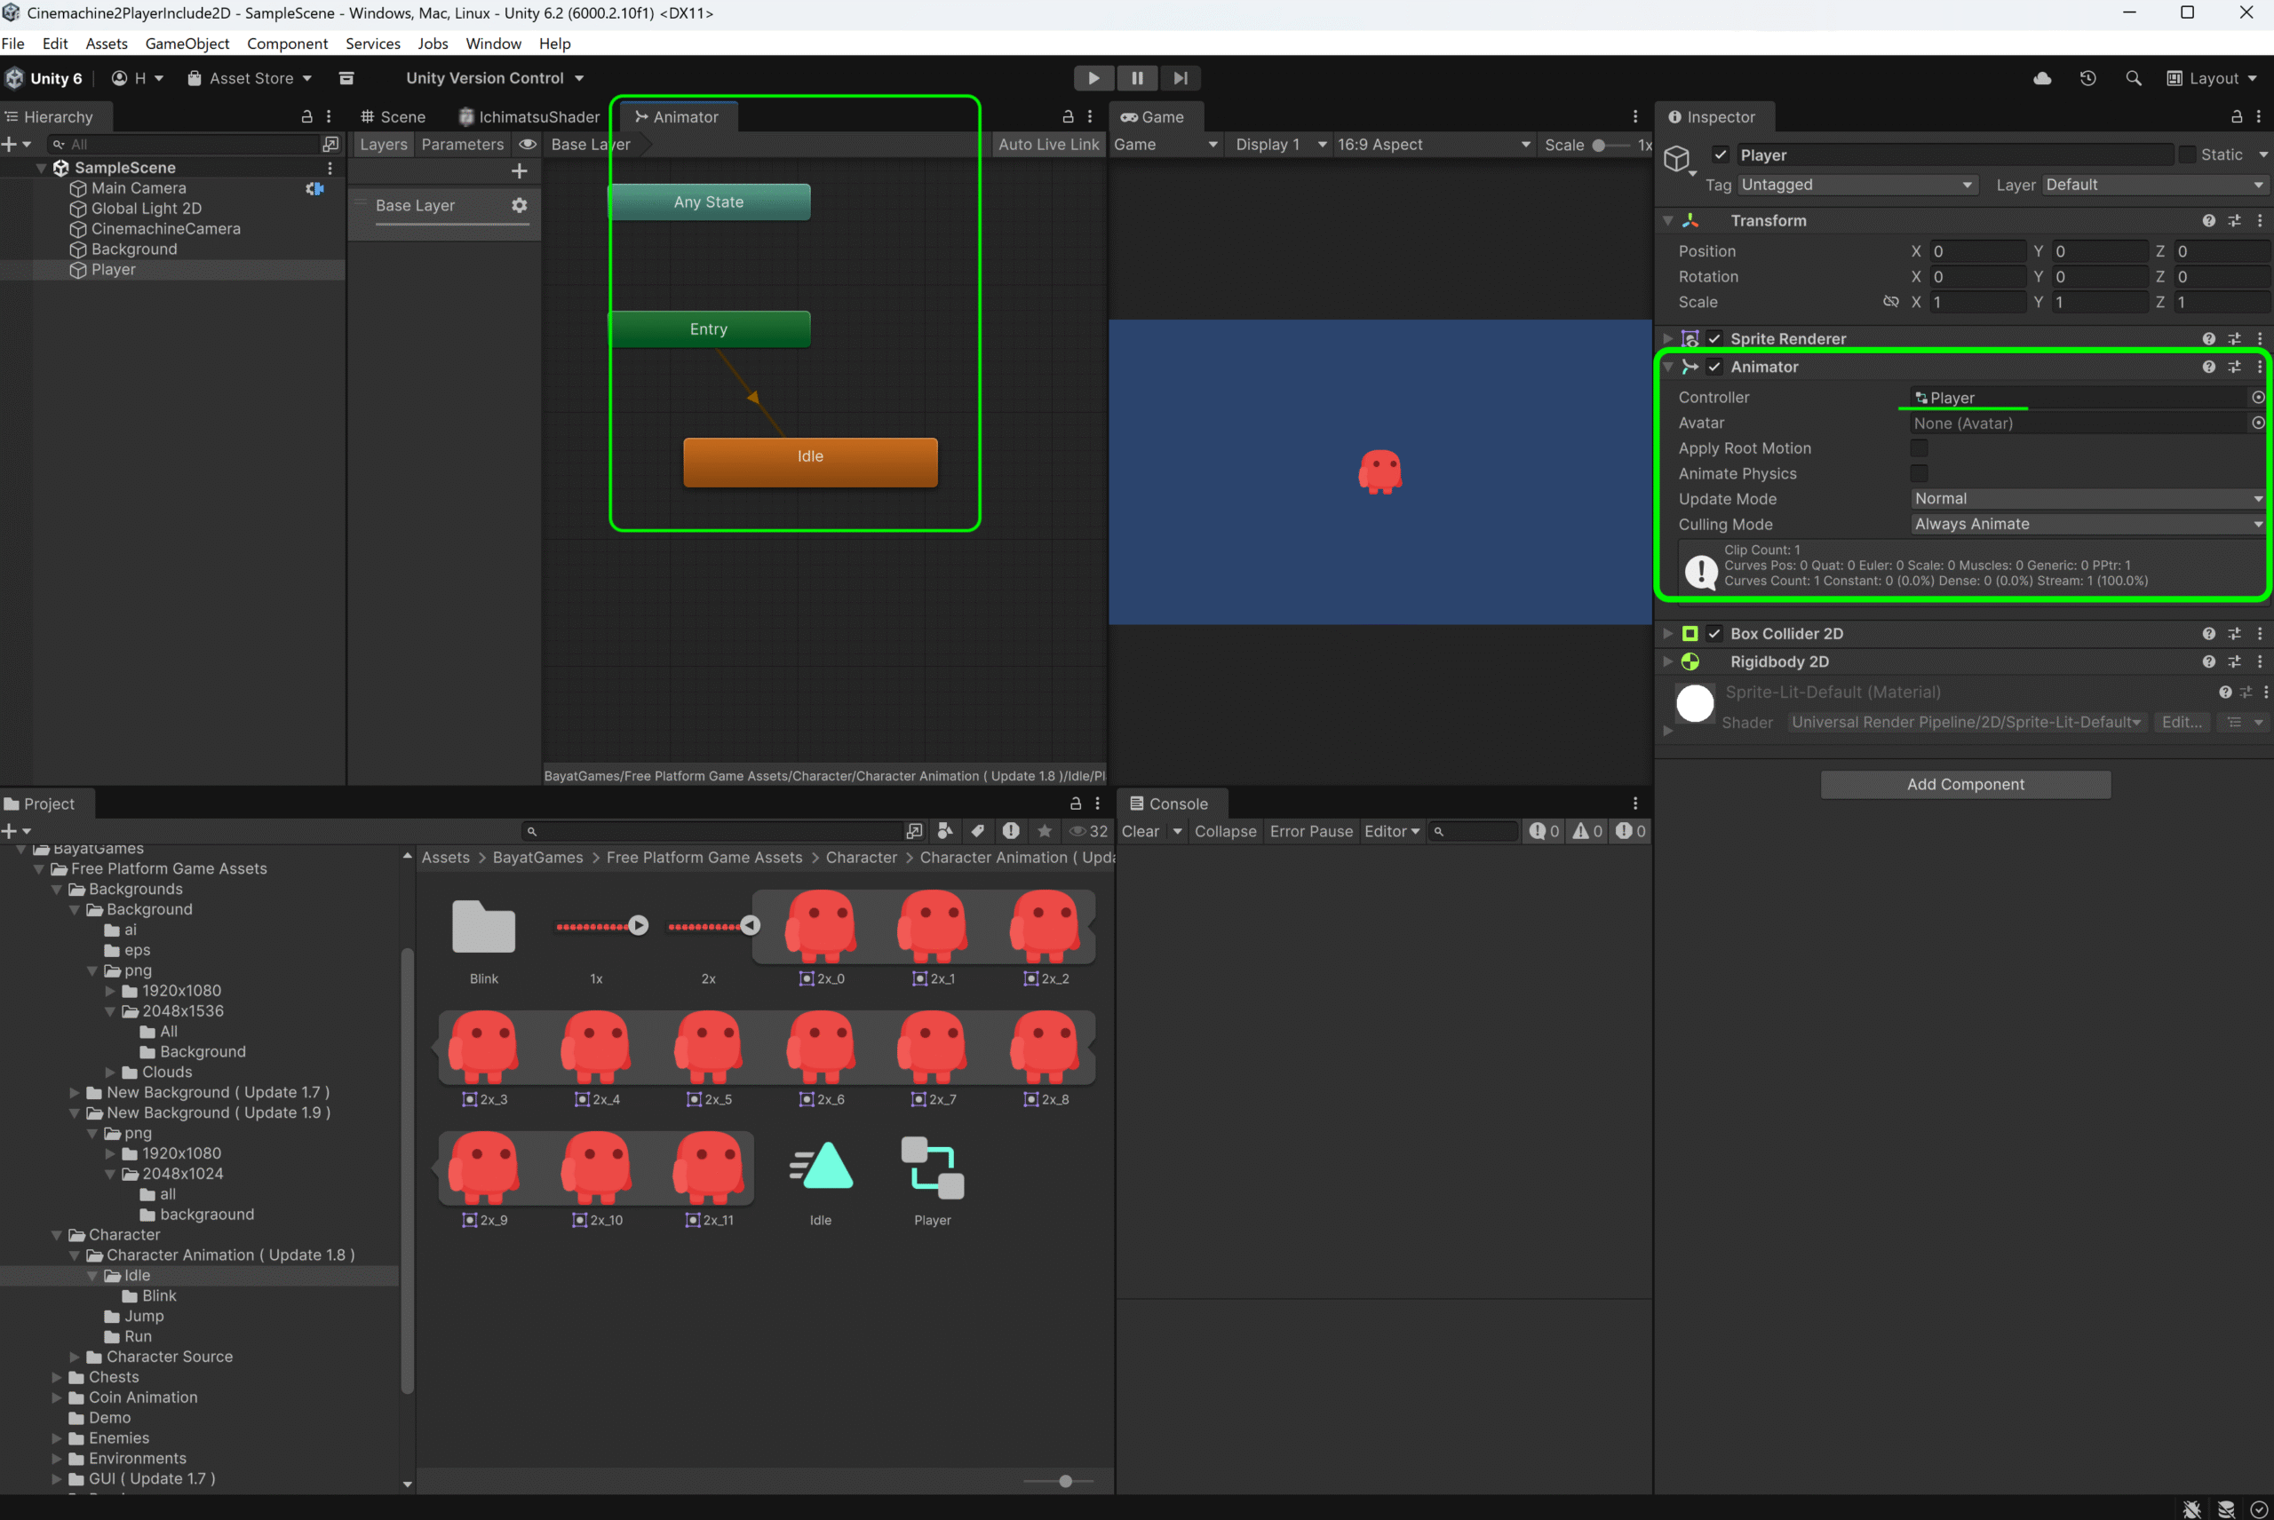Open Undo History clock icon
The width and height of the screenshot is (2274, 1520).
(2087, 78)
